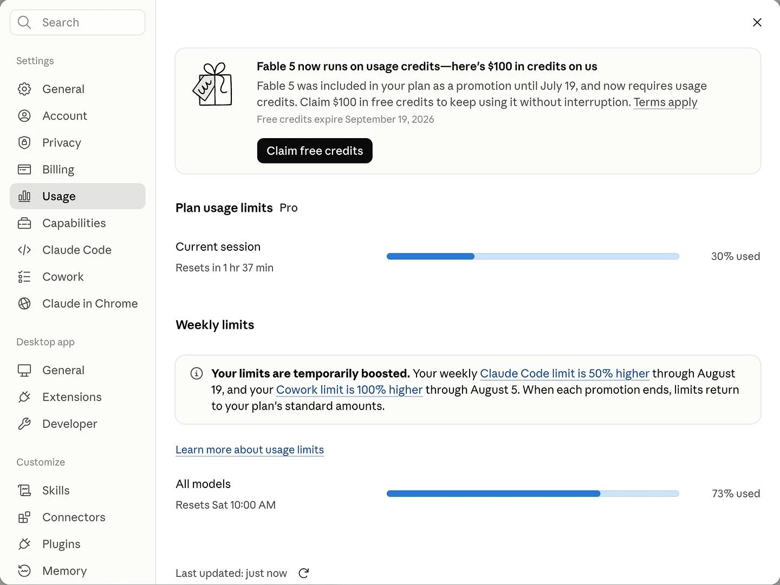The height and width of the screenshot is (585, 780).
Task: Click the Plugins plug icon
Action: pyautogui.click(x=24, y=544)
